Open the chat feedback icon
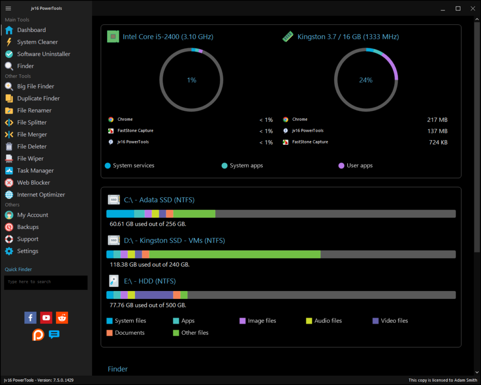This screenshot has width=481, height=385. coord(54,334)
